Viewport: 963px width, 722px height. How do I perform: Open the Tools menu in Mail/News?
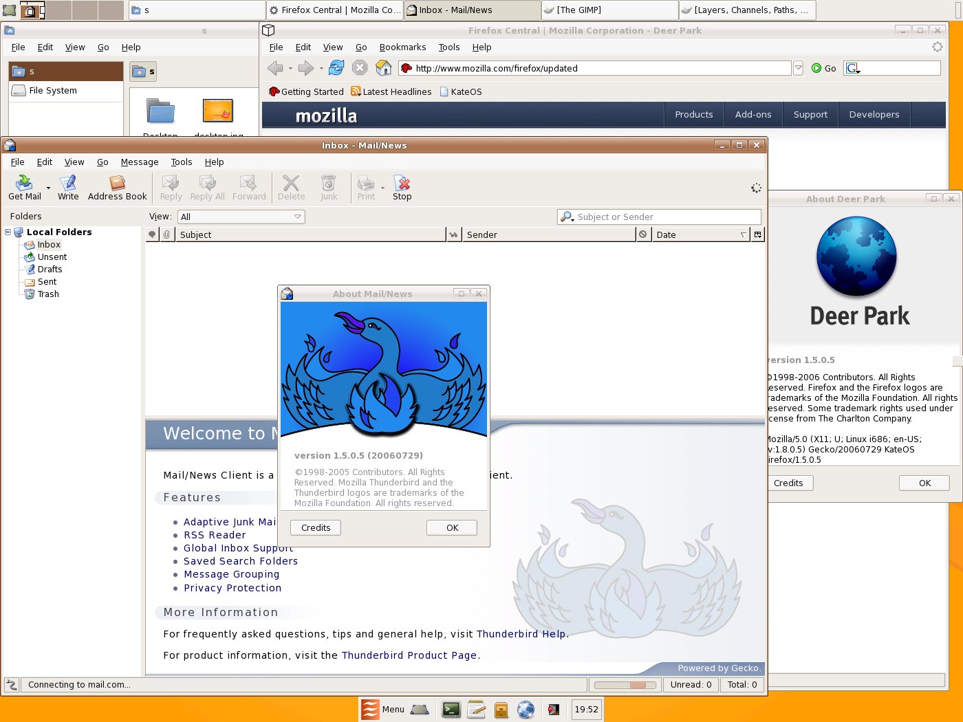click(182, 162)
